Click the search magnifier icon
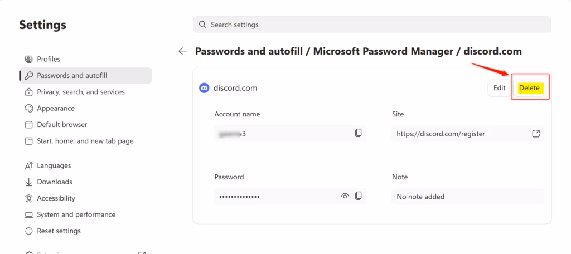 coord(202,25)
